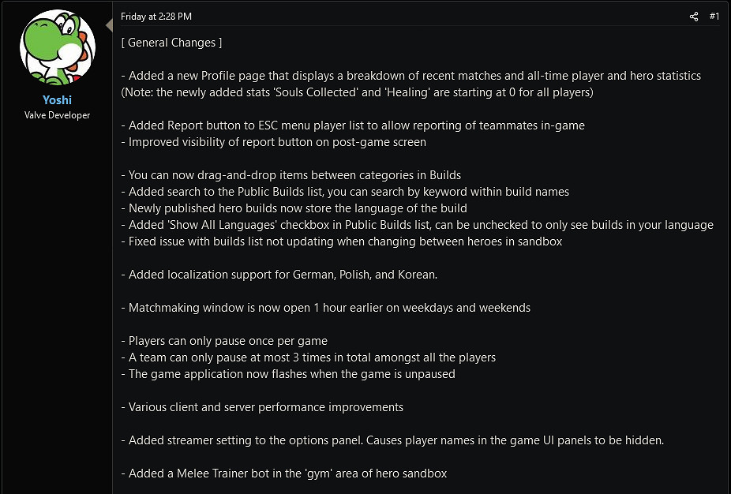Click the share icon on the post
The height and width of the screenshot is (494, 731).
click(x=694, y=17)
